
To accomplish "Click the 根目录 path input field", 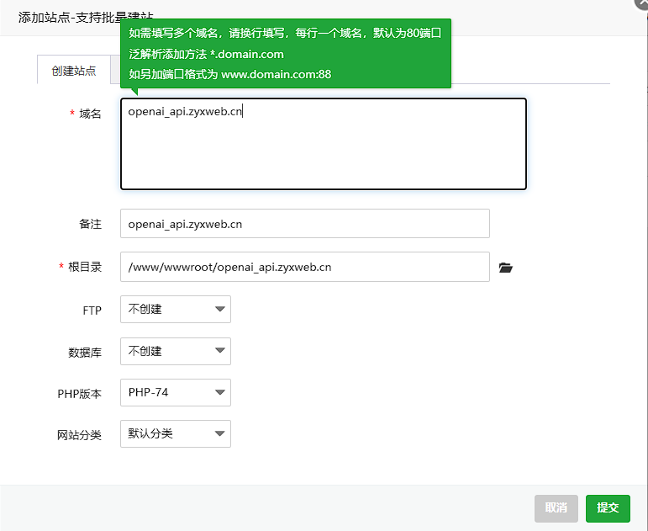I will [304, 267].
